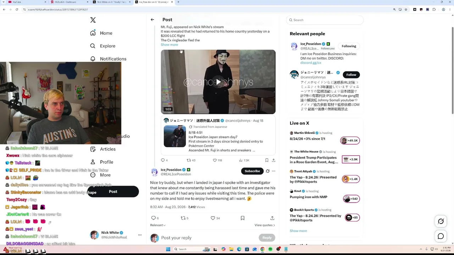The height and width of the screenshot is (255, 454).
Task: Go to Home in X sidebar
Action: pos(101,33)
